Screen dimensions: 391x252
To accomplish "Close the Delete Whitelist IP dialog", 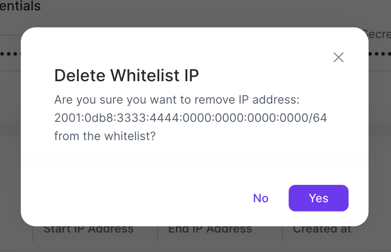I will (338, 58).
